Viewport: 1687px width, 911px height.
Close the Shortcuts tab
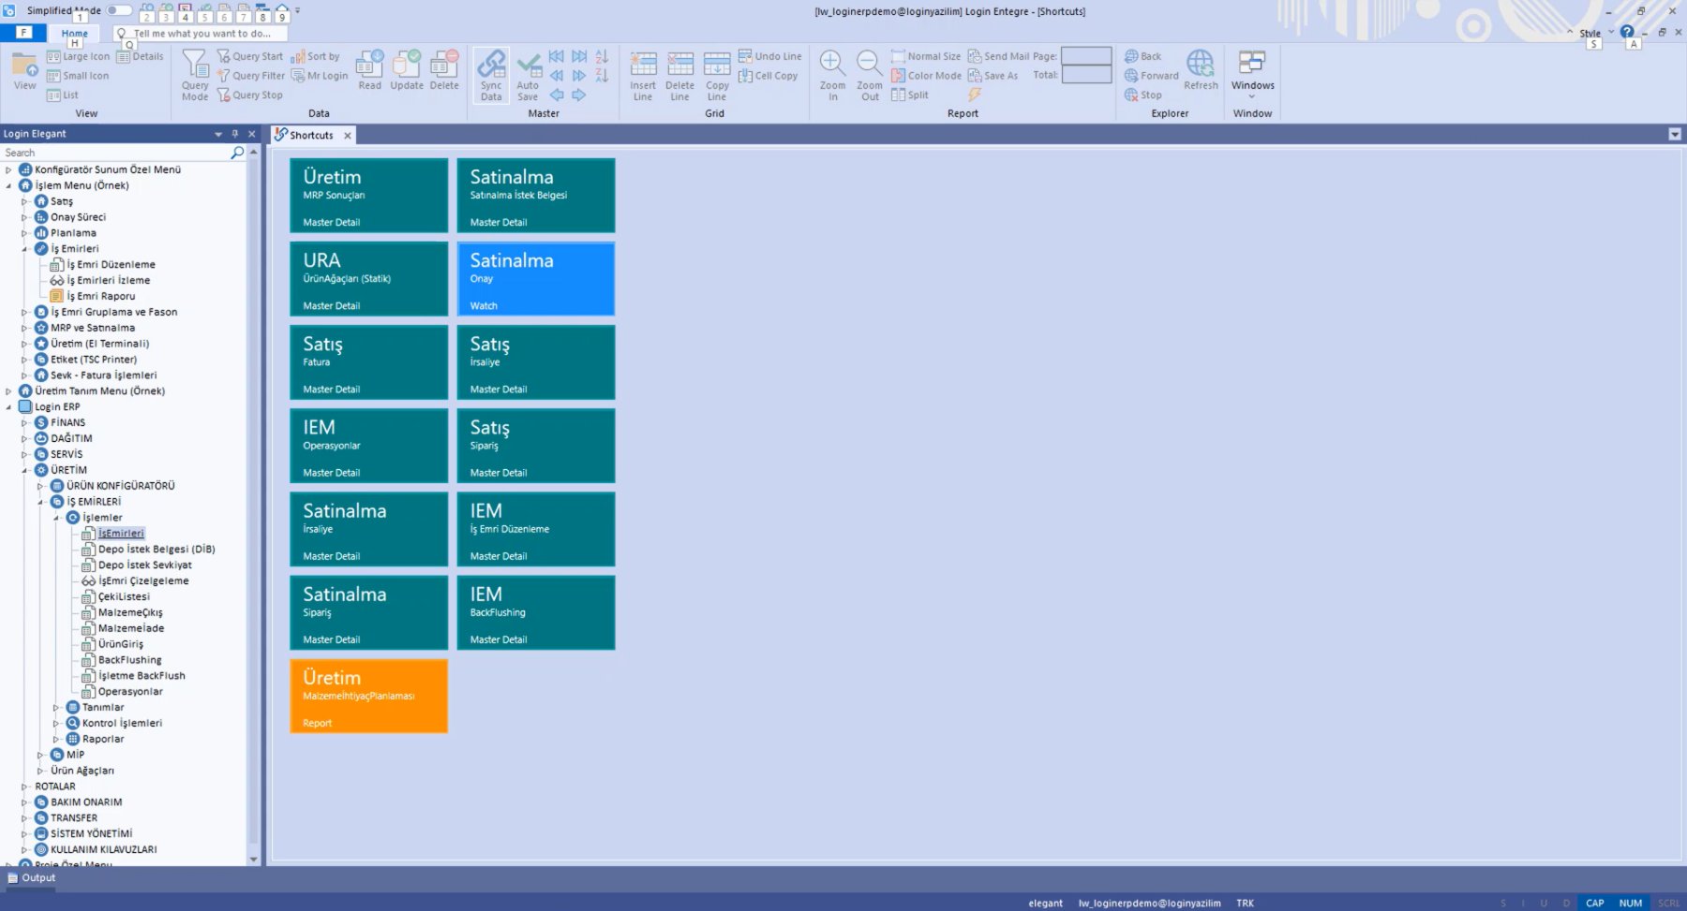coord(348,135)
